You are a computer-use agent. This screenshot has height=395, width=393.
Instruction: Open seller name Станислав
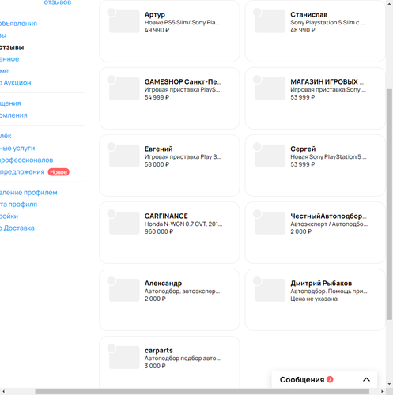click(308, 14)
